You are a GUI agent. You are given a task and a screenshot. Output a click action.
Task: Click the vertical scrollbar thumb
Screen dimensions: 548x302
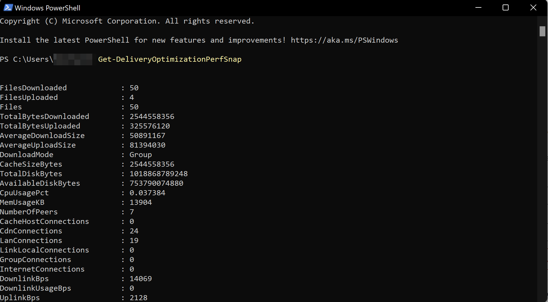pyautogui.click(x=542, y=31)
